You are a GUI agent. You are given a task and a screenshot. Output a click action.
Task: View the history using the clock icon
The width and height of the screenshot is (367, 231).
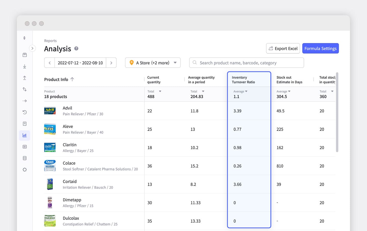pyautogui.click(x=24, y=112)
